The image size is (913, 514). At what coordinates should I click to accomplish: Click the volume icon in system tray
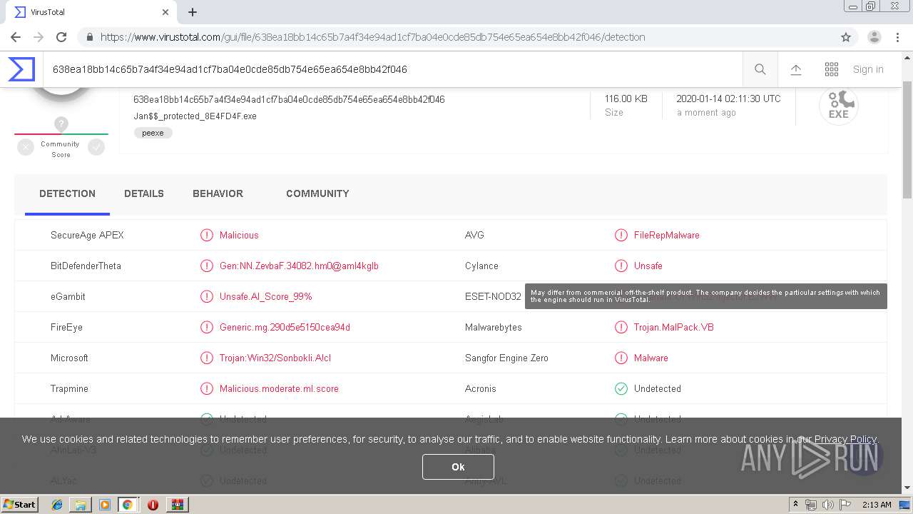pos(827,505)
